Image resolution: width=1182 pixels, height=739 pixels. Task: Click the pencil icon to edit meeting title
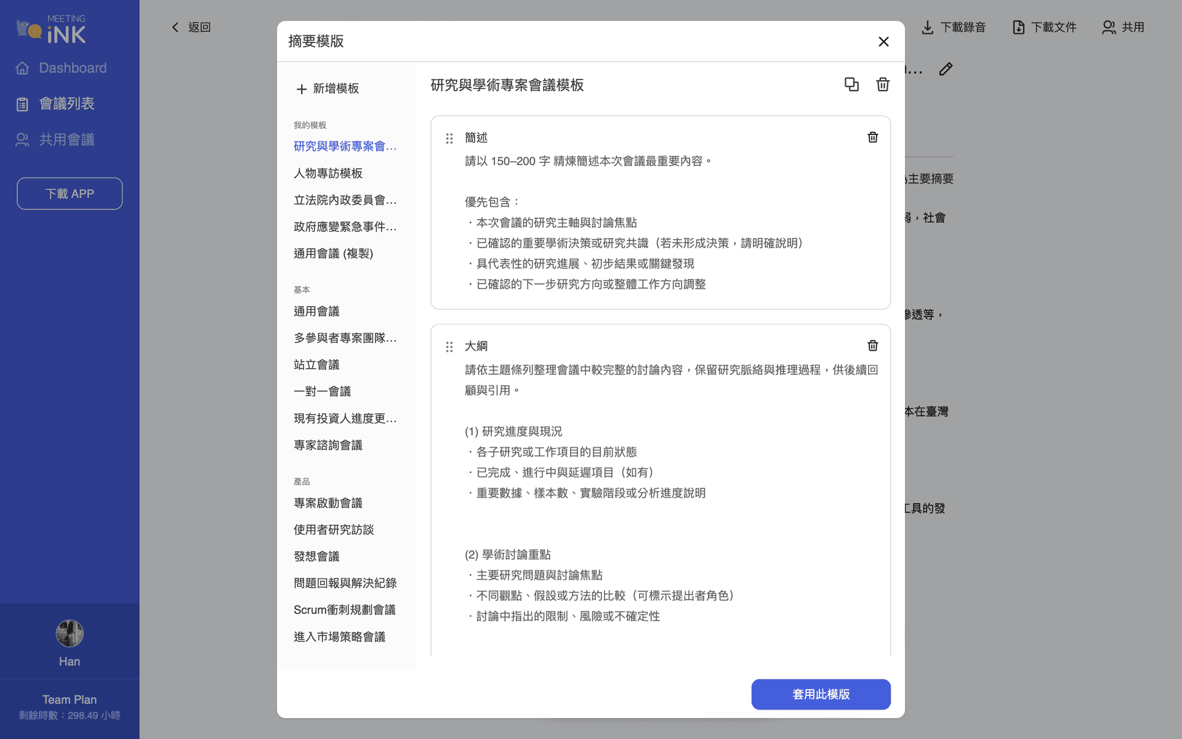point(946,69)
